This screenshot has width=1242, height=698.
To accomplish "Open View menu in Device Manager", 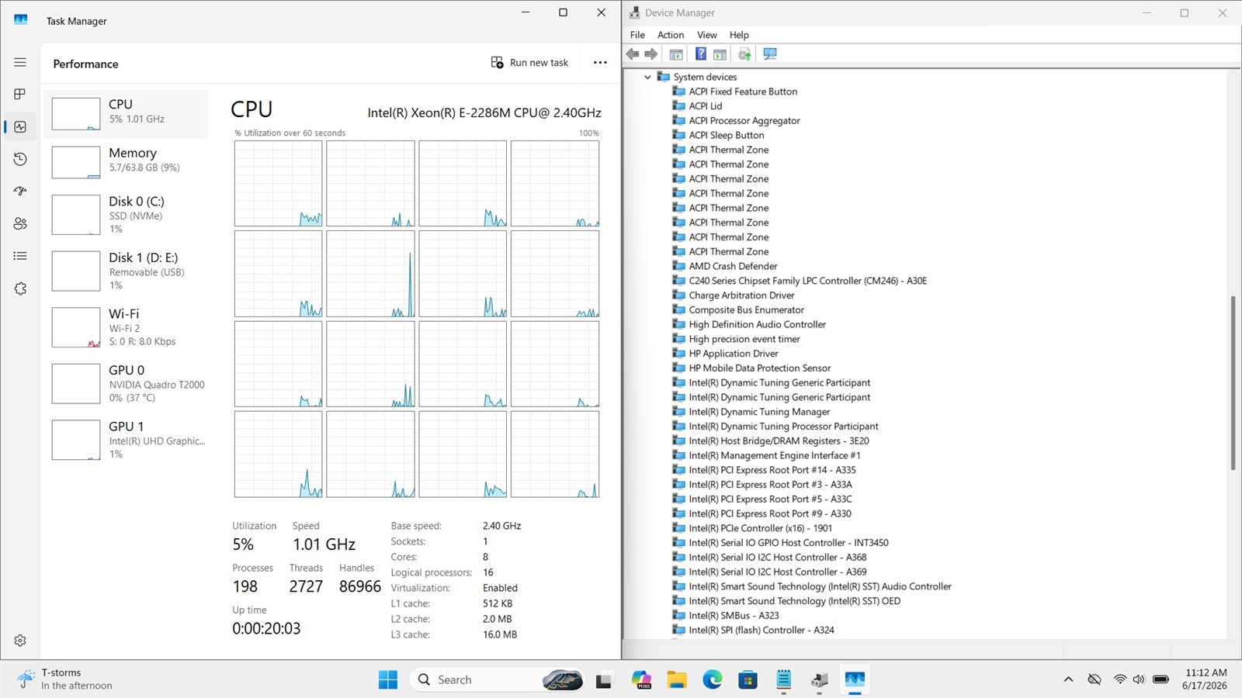I will click(x=707, y=35).
